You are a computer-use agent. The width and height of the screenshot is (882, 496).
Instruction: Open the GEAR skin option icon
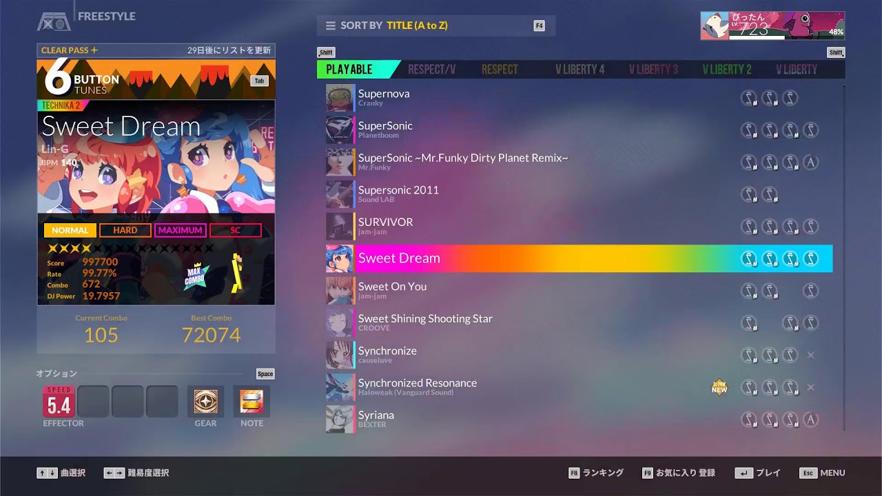205,402
